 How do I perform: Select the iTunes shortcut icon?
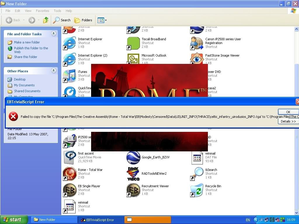point(69,76)
